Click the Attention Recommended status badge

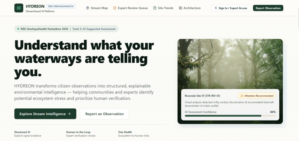[x=256, y=96]
